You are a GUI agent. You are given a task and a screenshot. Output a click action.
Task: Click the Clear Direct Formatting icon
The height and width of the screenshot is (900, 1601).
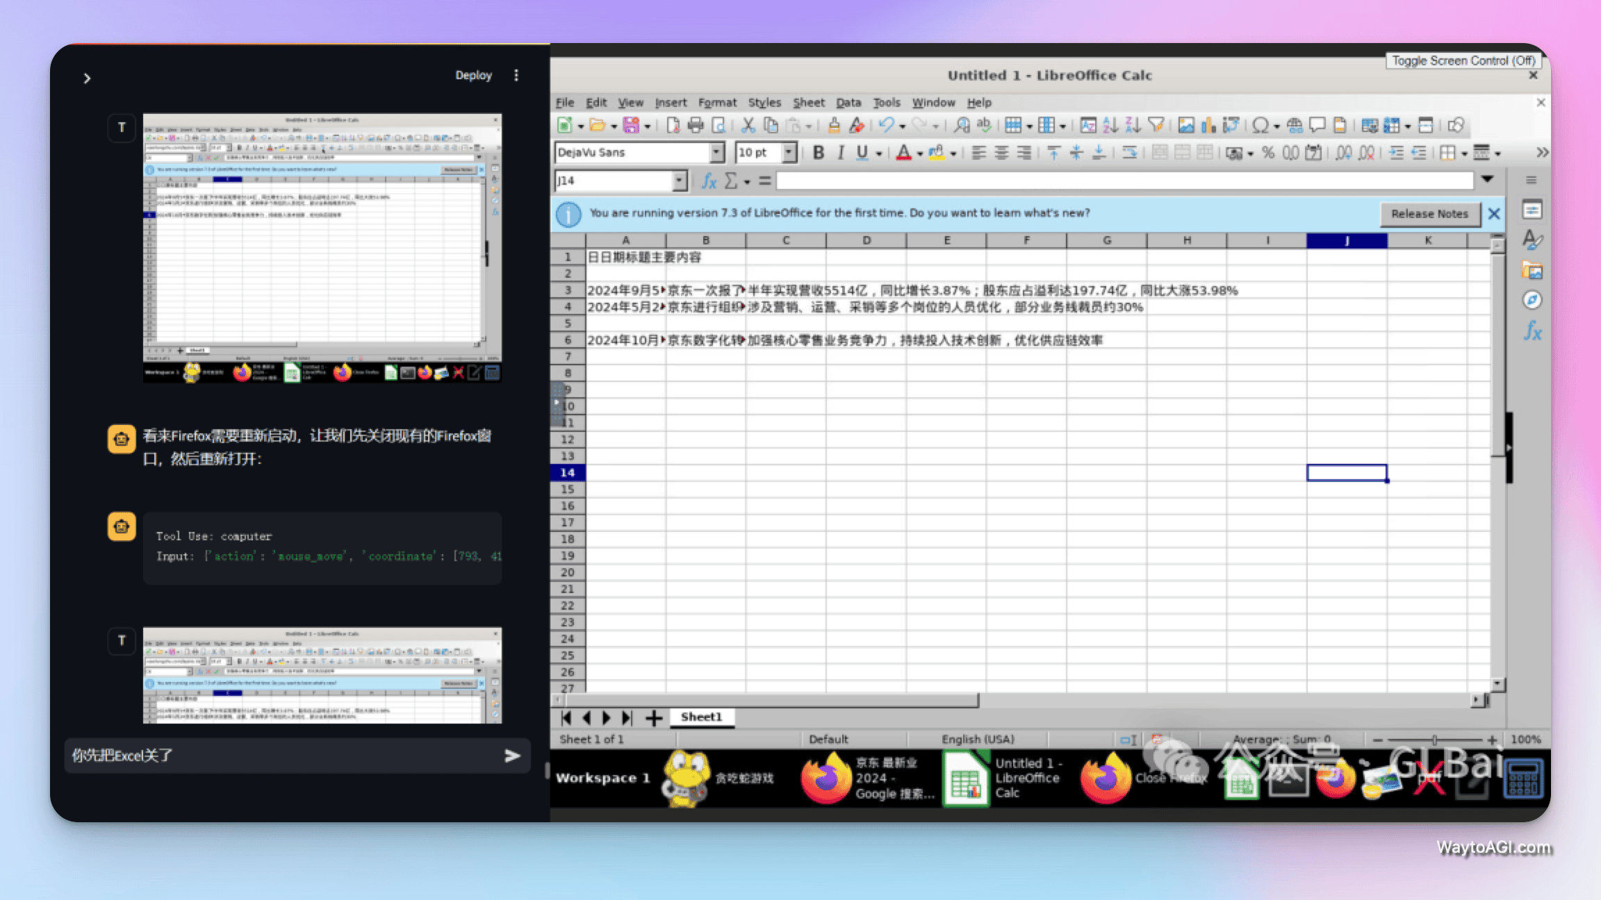click(857, 125)
